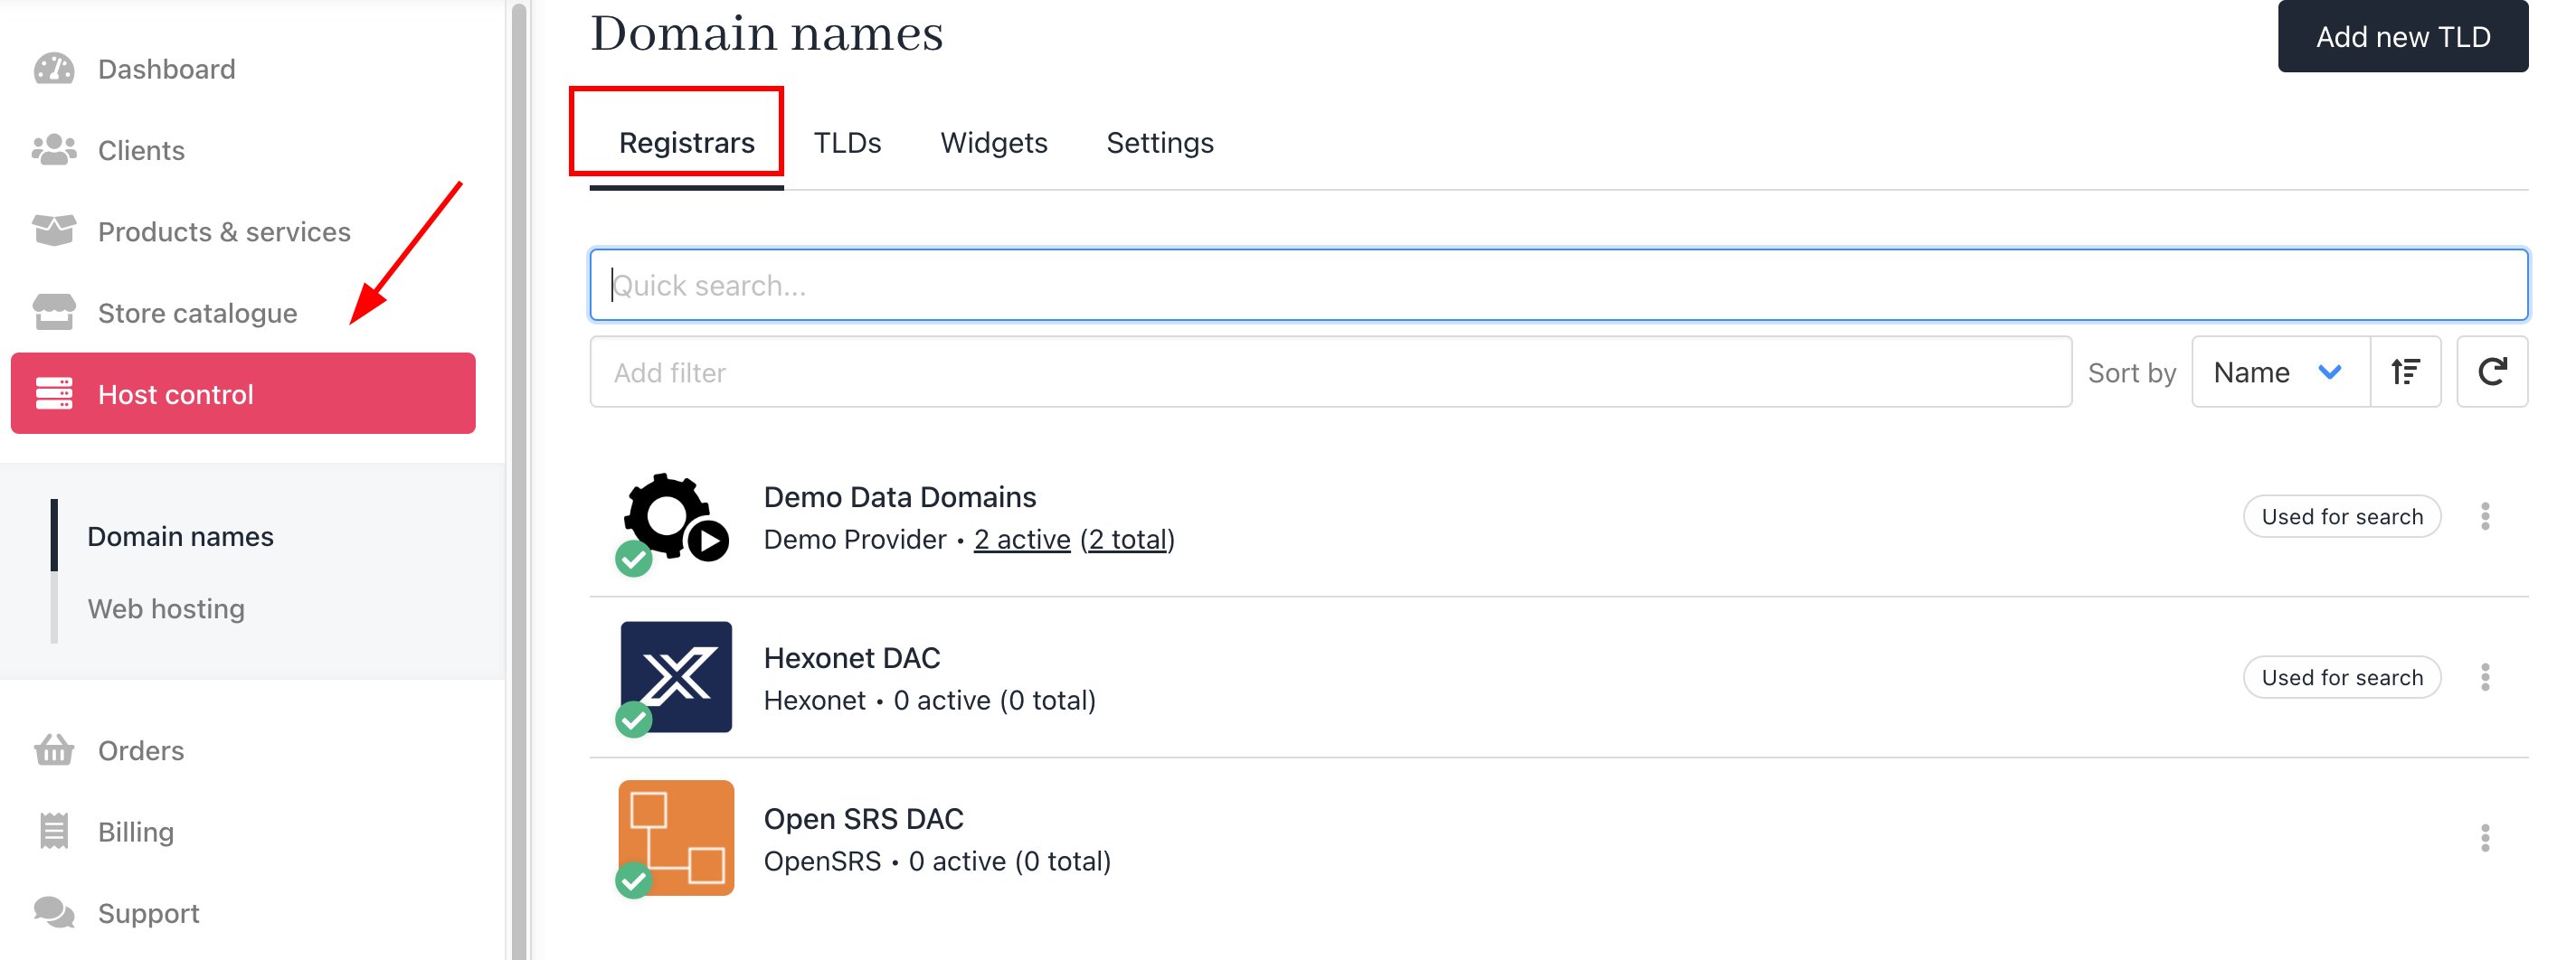Click the Billing receipt icon
This screenshot has width=2576, height=960.
point(54,831)
